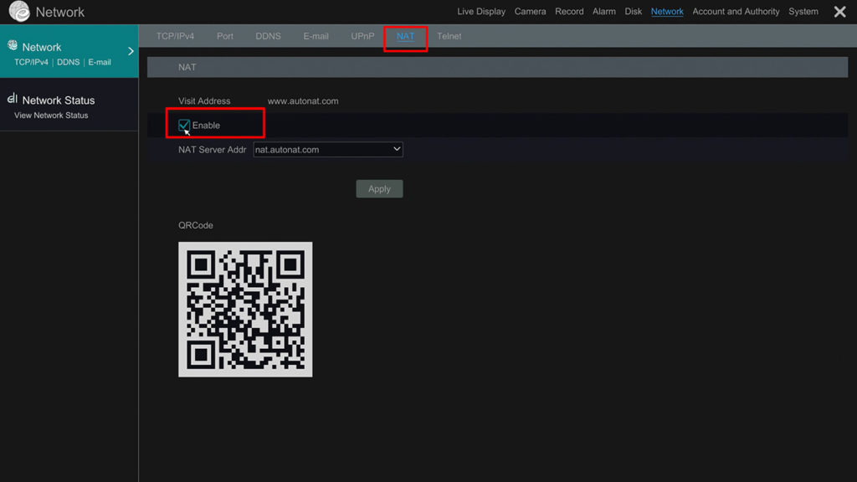The image size is (857, 482).
Task: Go to the Alarm menu
Action: (604, 12)
